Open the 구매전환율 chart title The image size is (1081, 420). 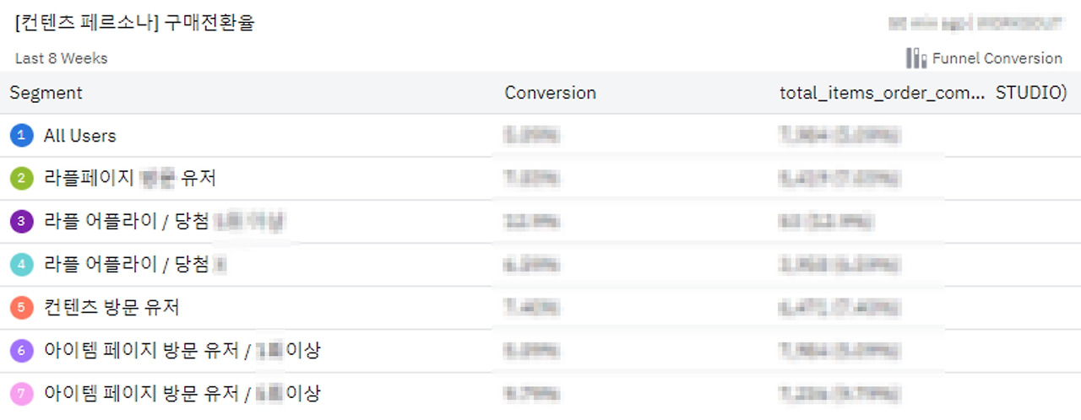click(135, 23)
